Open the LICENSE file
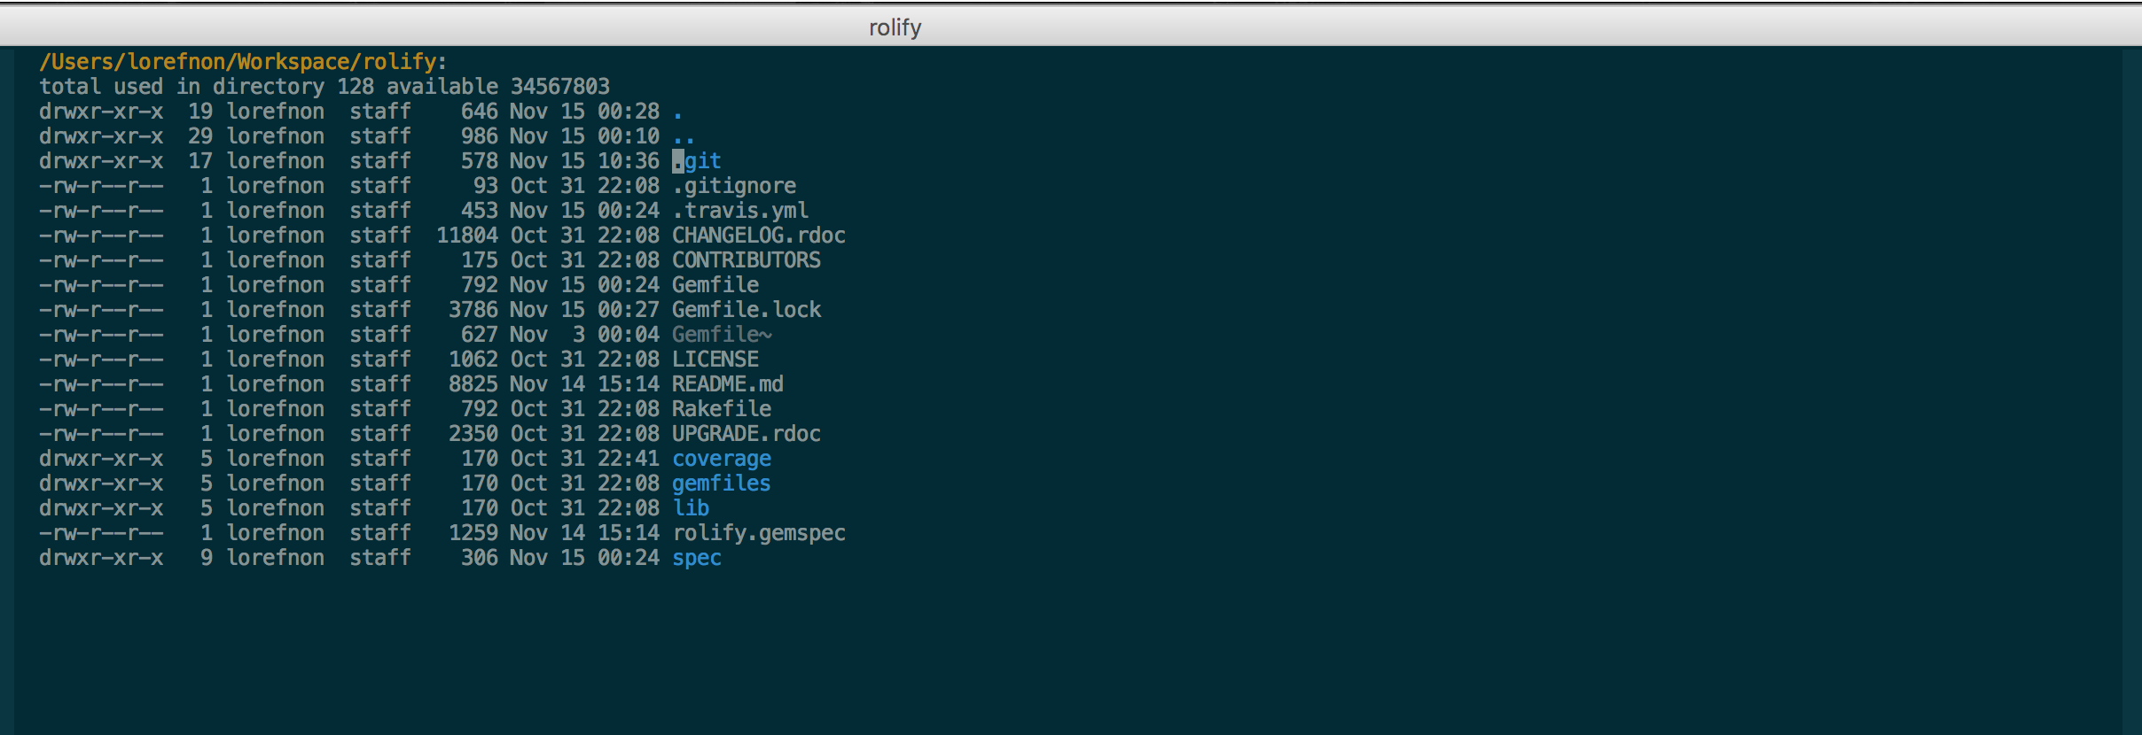This screenshot has width=2142, height=735. 715,360
